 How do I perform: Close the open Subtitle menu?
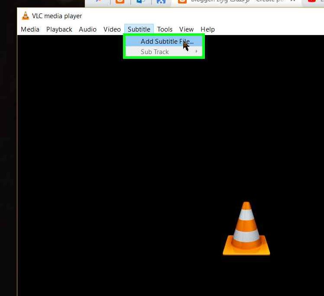(139, 29)
